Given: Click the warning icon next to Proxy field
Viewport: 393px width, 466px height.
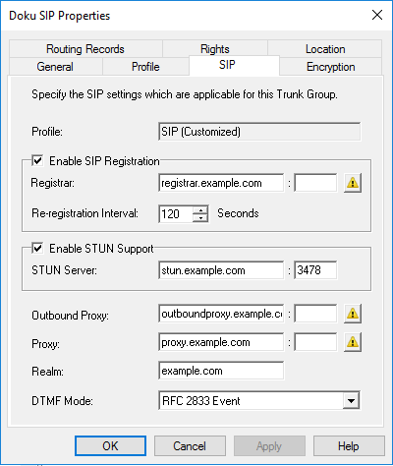Looking at the screenshot, I should coord(353,342).
